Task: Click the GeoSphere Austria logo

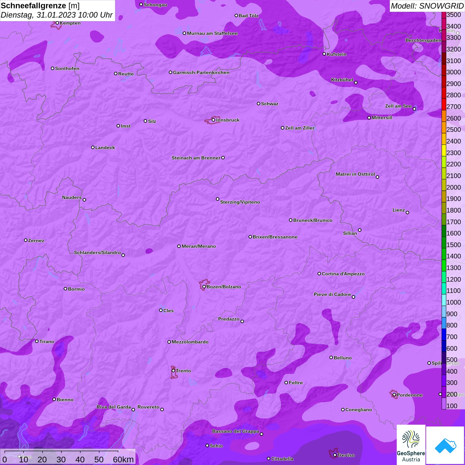Action: 411,444
